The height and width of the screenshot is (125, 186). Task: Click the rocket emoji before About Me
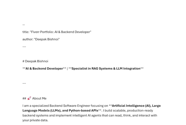click(x=29, y=98)
